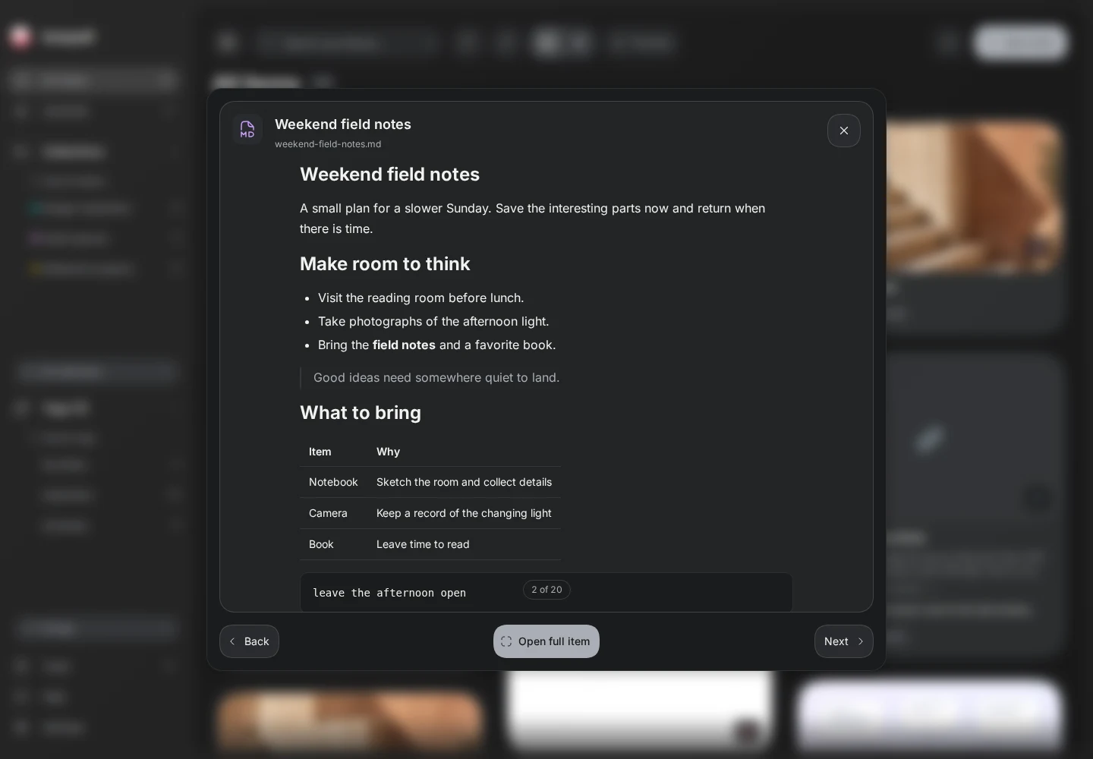Image resolution: width=1093 pixels, height=759 pixels.
Task: Select the 'Camera' table cell
Action: click(333, 513)
